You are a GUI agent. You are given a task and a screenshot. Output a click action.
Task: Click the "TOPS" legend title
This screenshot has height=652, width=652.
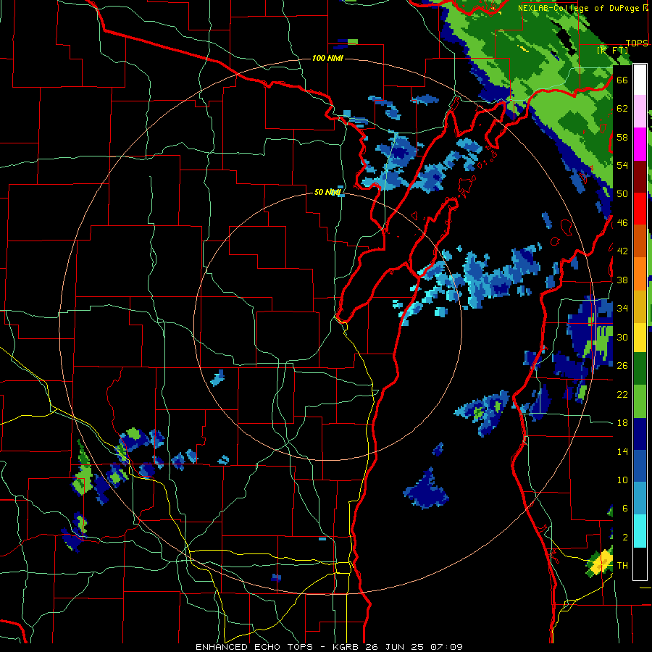(x=637, y=43)
